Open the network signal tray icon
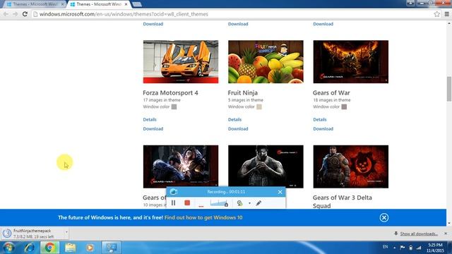The image size is (452, 254). coord(419,248)
